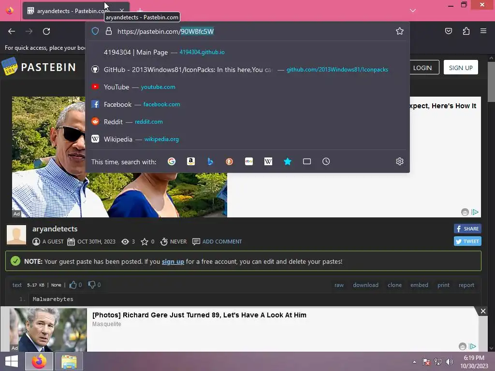Search this time with DuckDuckGo icon
The width and height of the screenshot is (495, 371).
point(230,161)
